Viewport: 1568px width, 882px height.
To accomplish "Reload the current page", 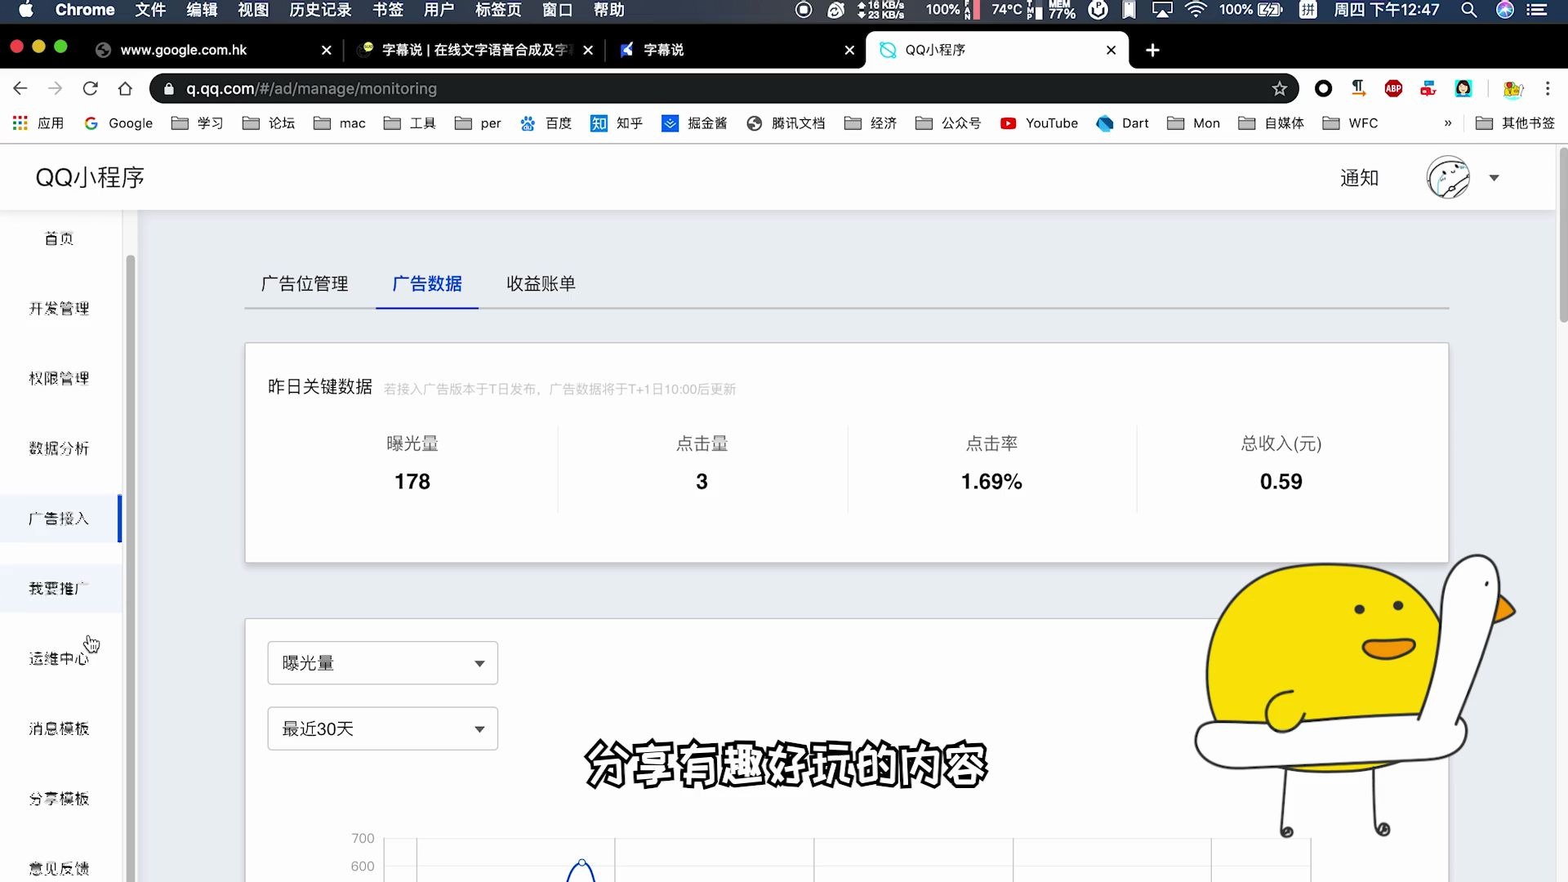I will coord(91,88).
